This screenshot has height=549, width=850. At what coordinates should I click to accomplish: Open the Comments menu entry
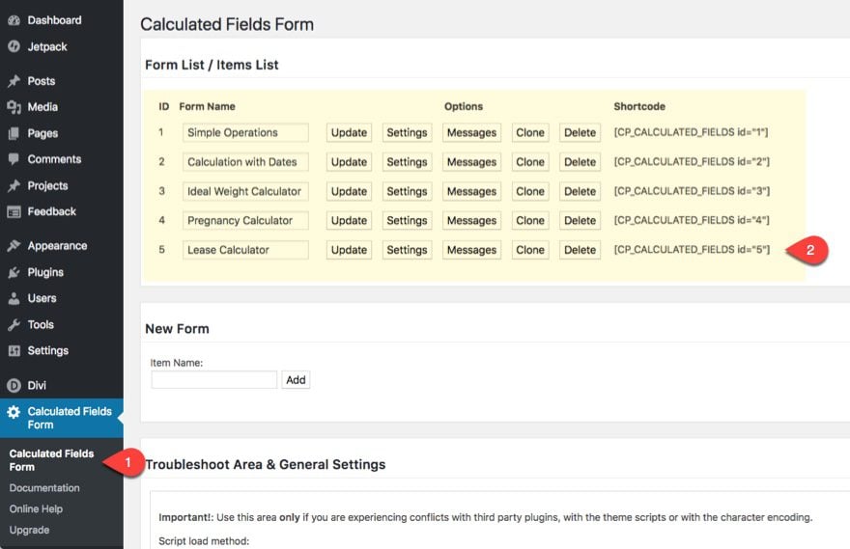(x=54, y=159)
